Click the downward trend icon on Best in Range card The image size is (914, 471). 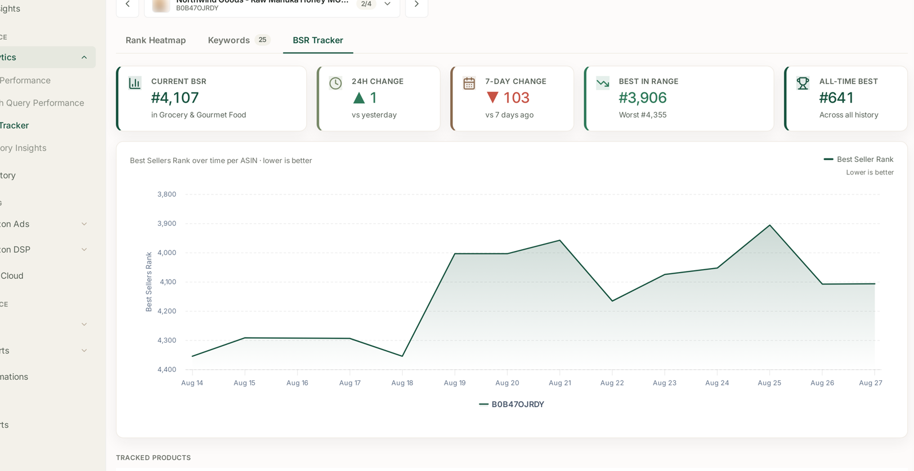pyautogui.click(x=603, y=83)
